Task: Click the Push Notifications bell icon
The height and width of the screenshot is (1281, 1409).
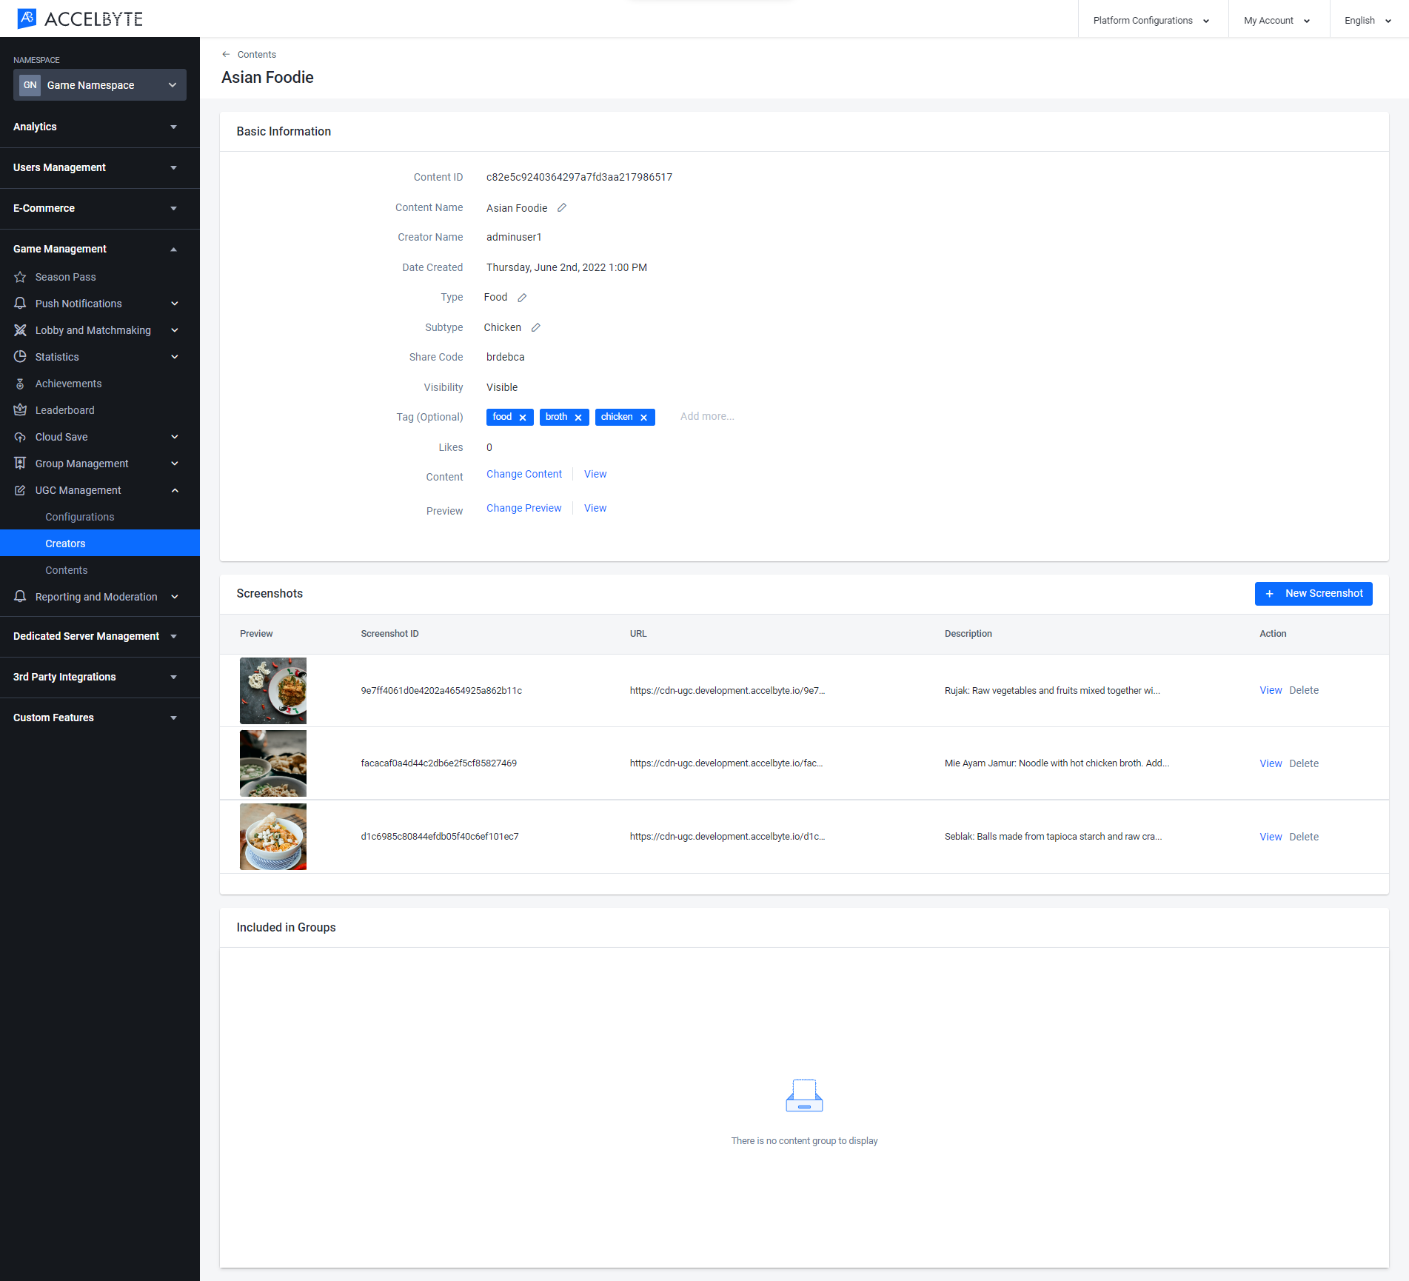Action: (x=20, y=304)
